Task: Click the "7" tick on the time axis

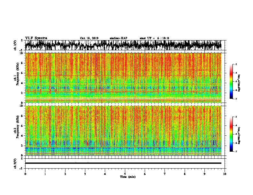Action: point(165,174)
